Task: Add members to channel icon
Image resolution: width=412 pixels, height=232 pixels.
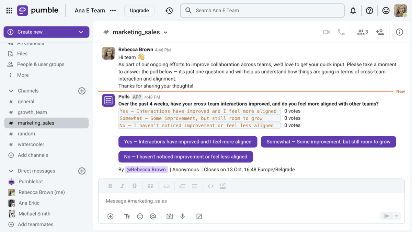Action: point(380,32)
